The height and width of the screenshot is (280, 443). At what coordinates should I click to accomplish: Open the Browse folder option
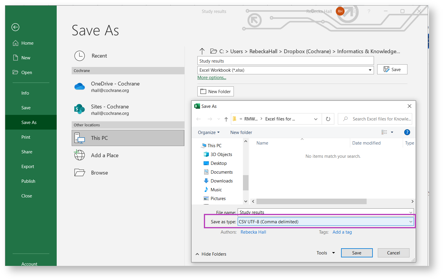[99, 173]
